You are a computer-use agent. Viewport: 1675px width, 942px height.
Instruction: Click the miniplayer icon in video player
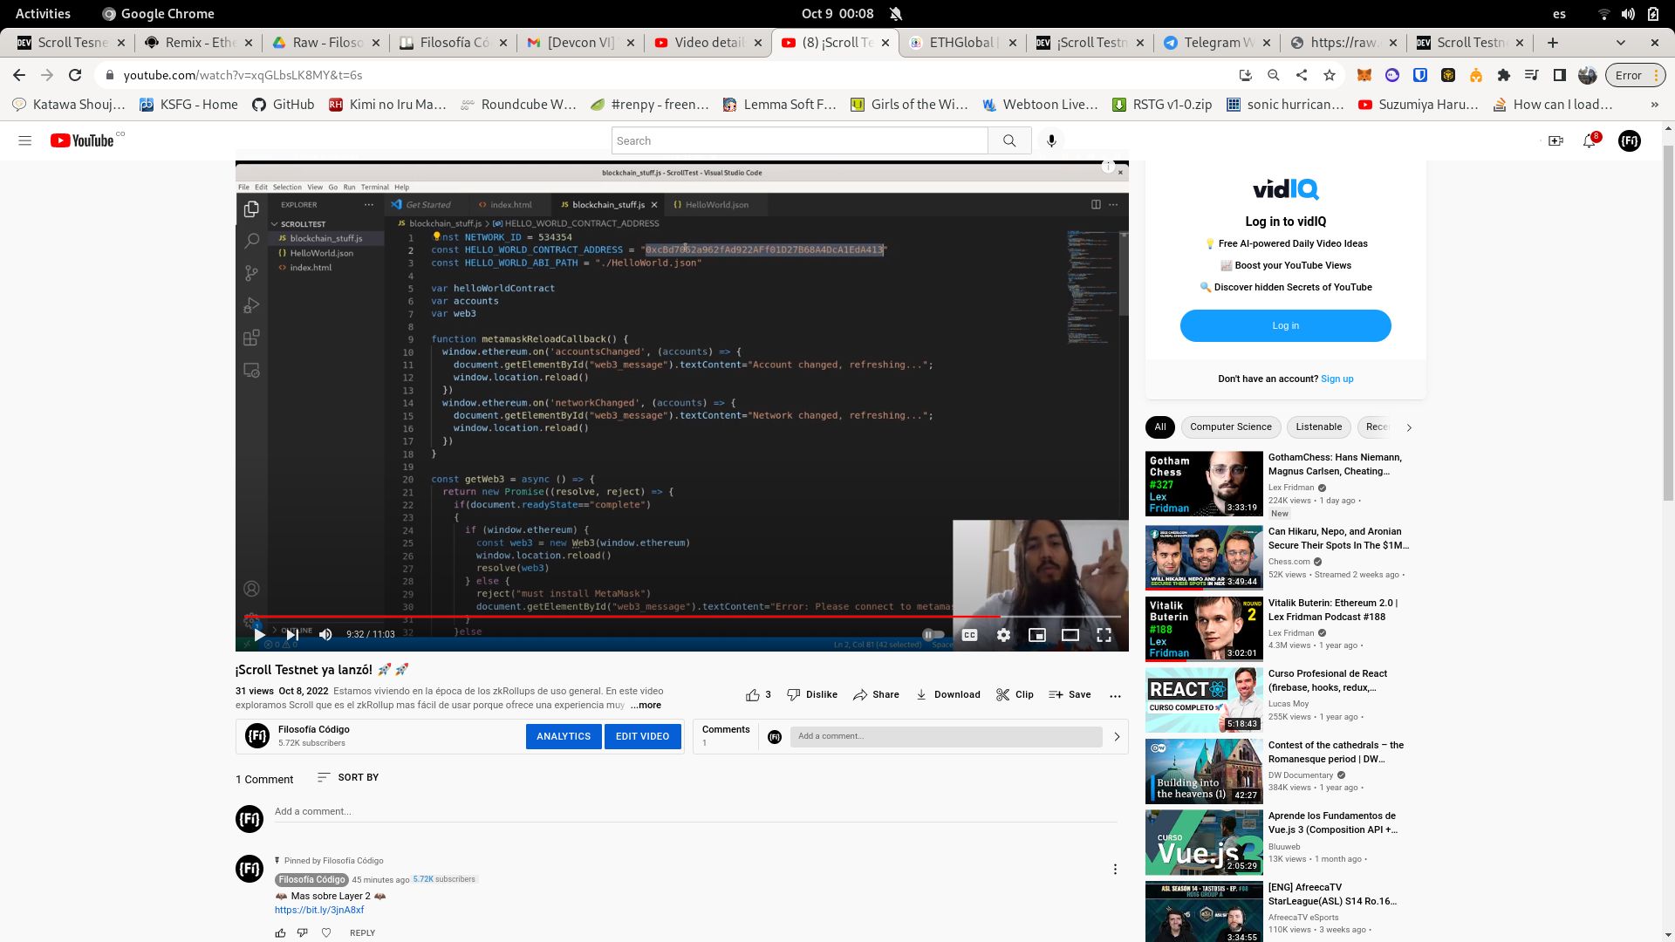[1036, 635]
